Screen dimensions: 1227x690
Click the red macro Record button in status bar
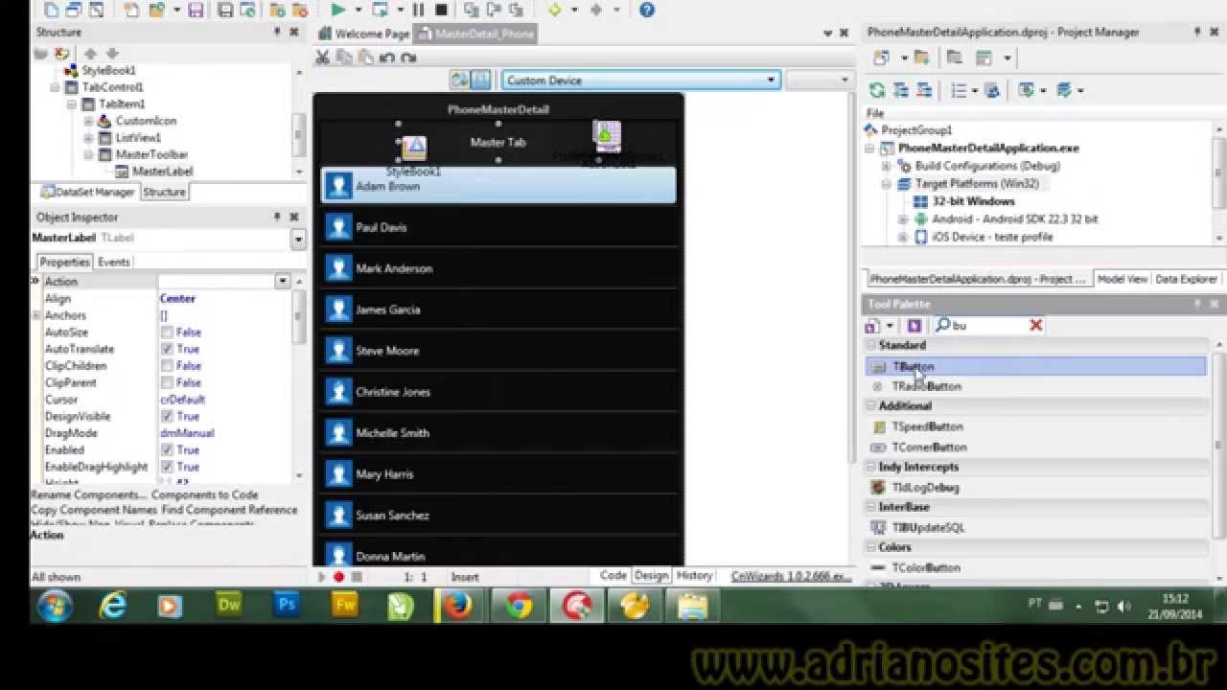coord(338,577)
